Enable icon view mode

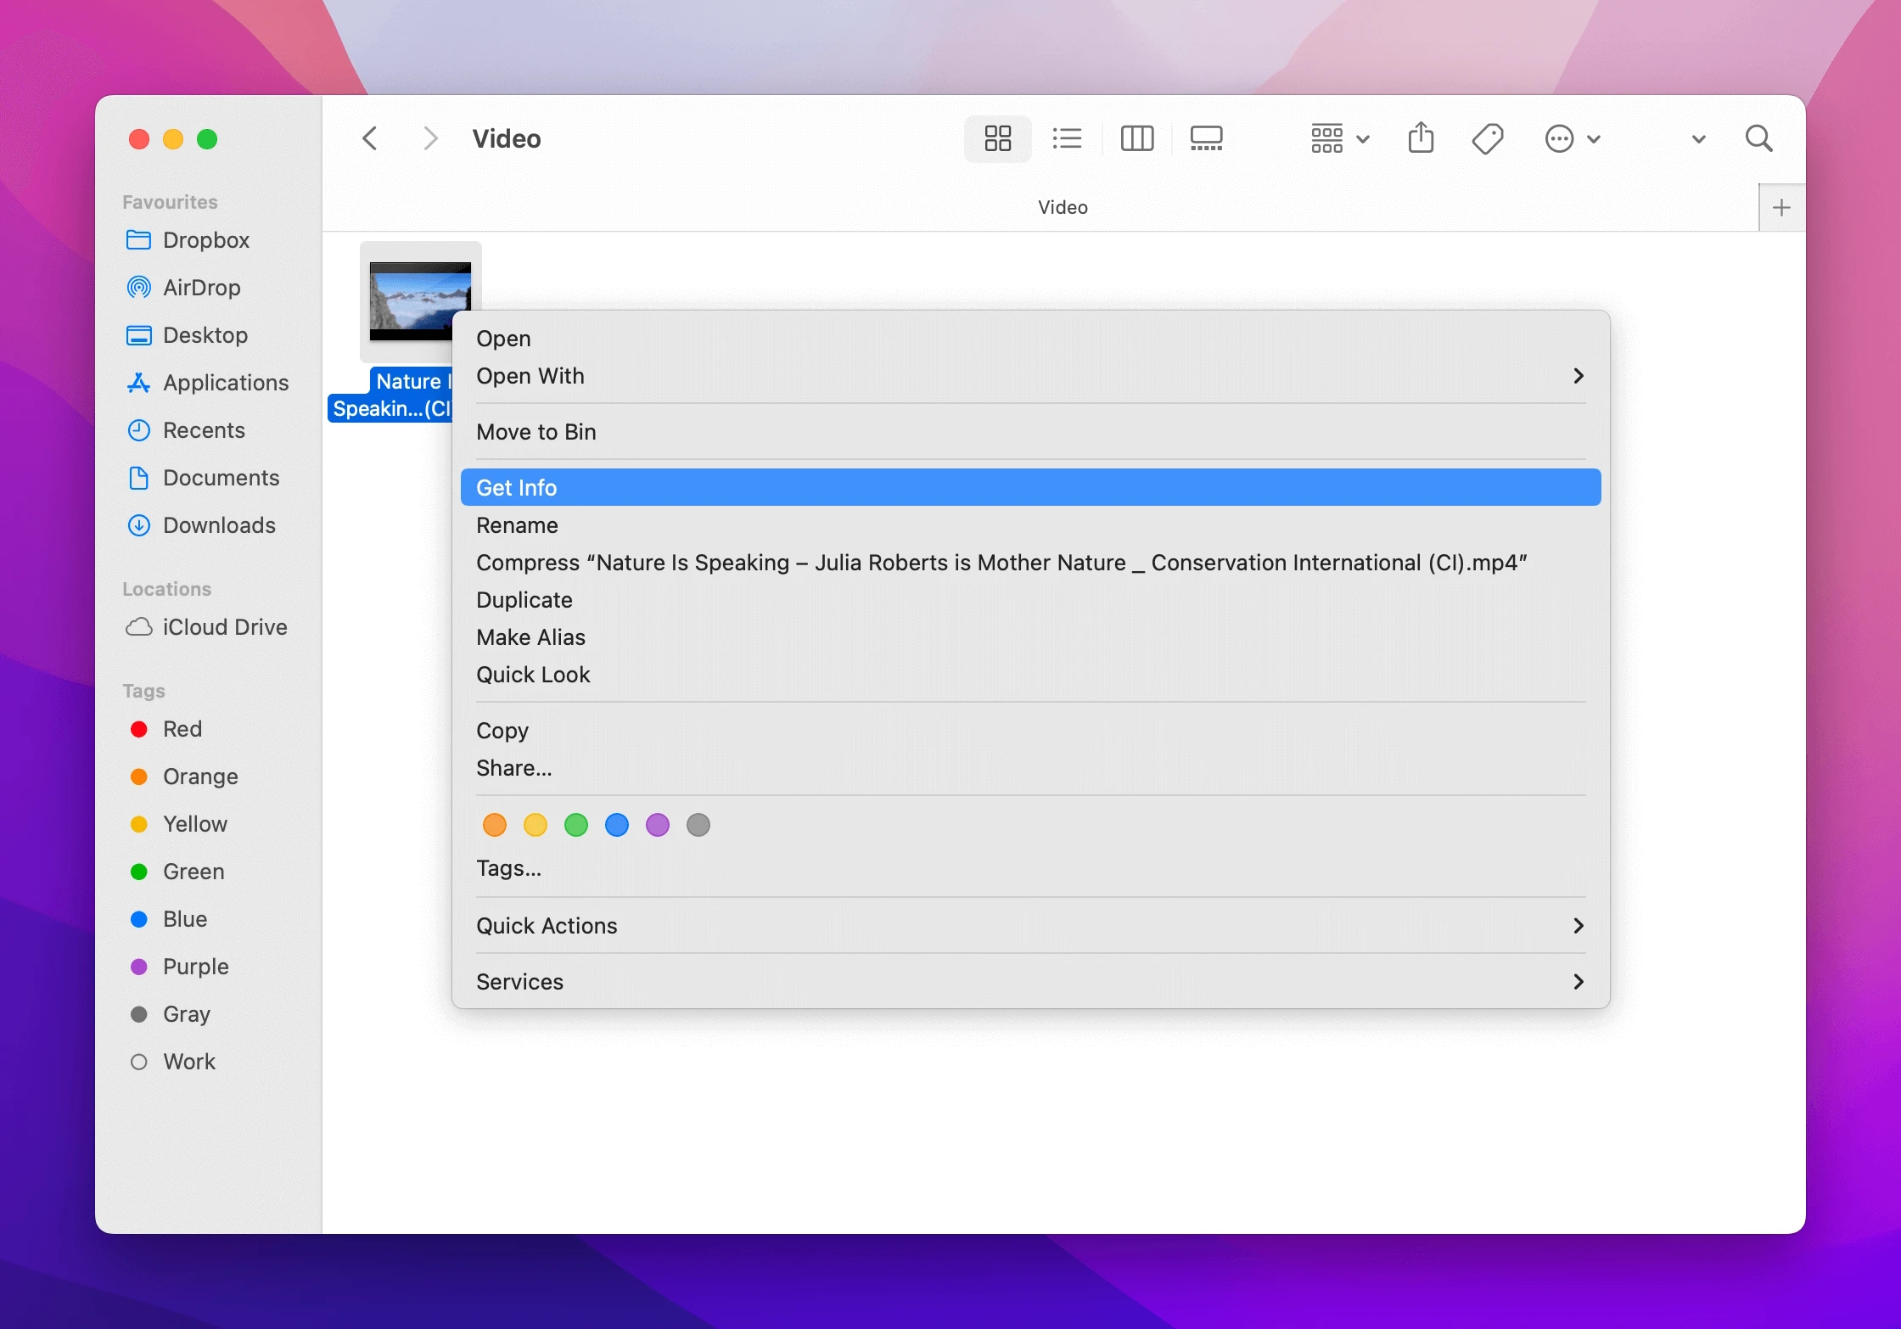click(997, 138)
